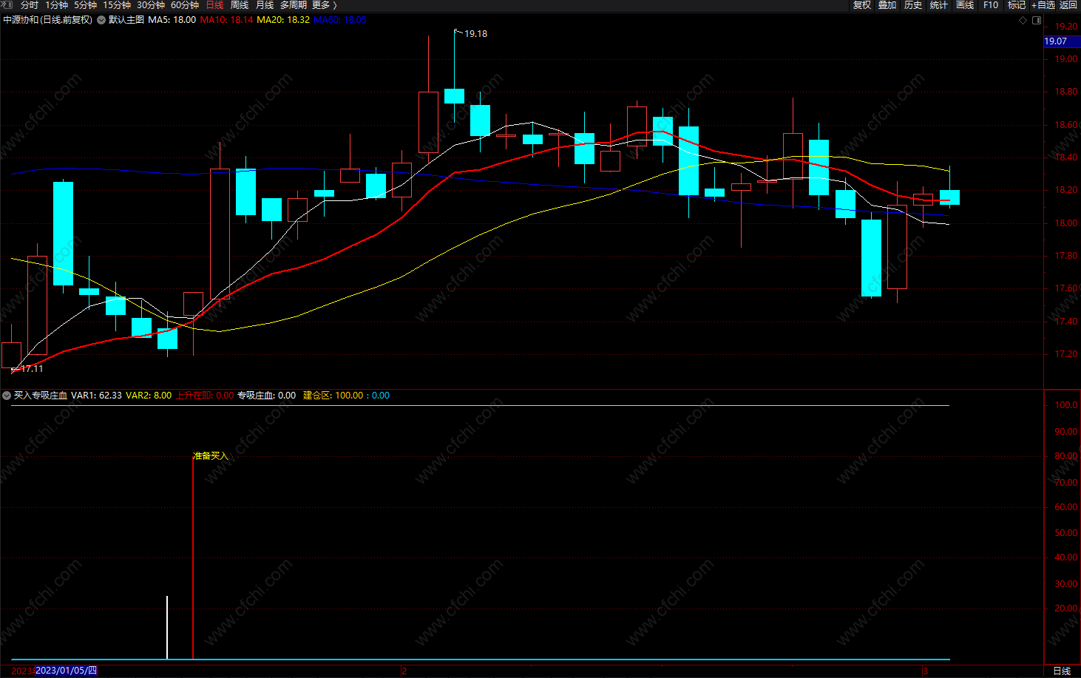
Task: Click the top-left corner toolbar icon
Action: [x=7, y=4]
